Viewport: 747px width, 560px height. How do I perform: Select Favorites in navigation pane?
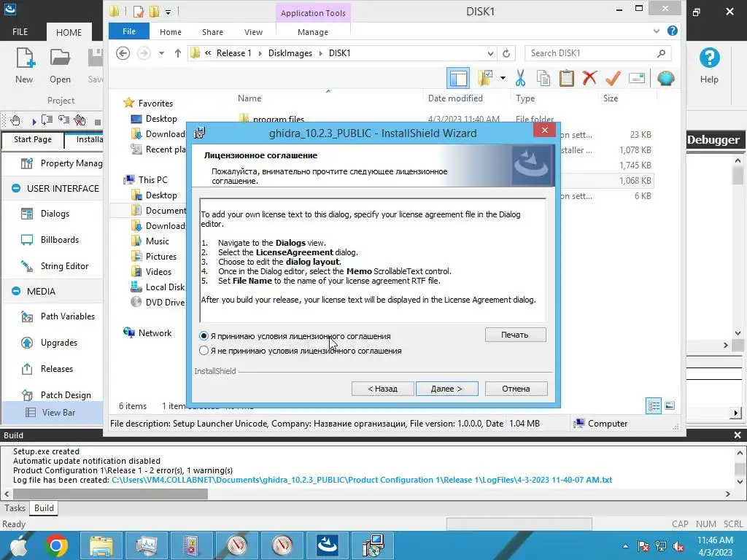coord(155,104)
